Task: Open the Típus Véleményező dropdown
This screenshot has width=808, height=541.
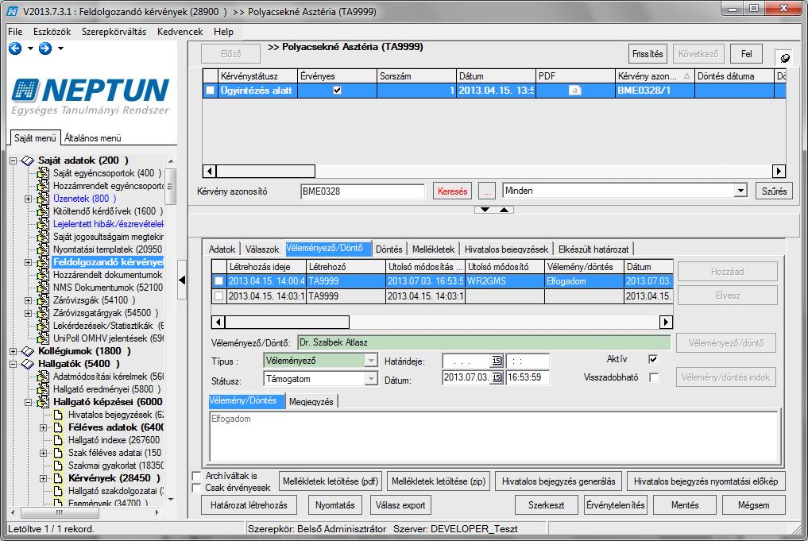Action: pos(371,361)
